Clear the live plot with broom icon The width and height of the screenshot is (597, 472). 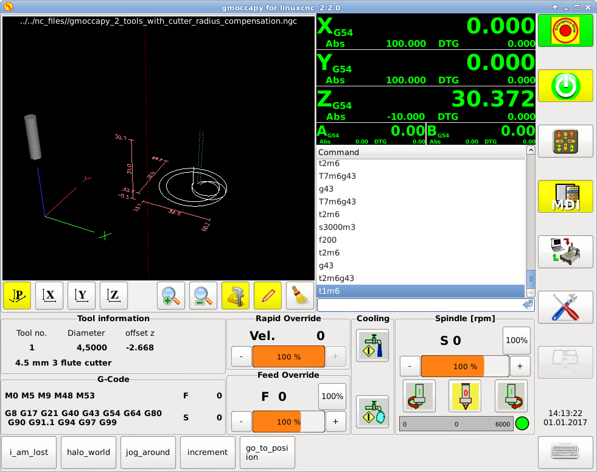coord(300,296)
